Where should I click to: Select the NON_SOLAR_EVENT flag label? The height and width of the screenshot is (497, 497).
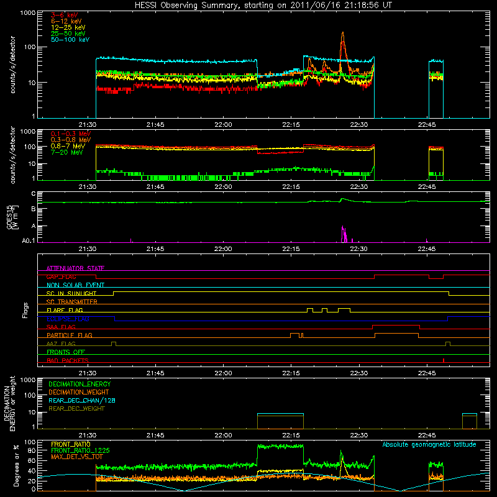(75, 285)
